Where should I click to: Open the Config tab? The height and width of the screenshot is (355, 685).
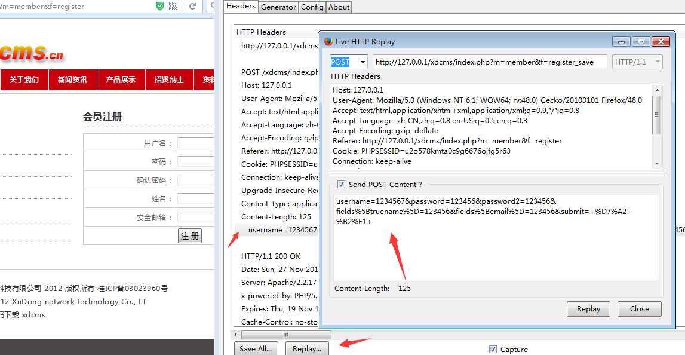(312, 7)
